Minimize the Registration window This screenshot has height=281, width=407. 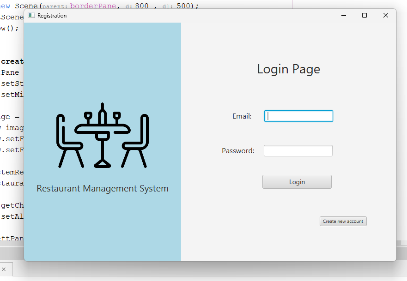344,15
